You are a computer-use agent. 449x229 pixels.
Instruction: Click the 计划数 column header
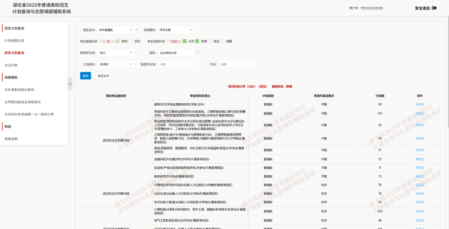point(380,96)
